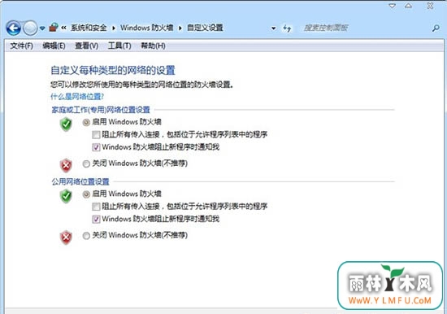This screenshot has width=447, height=314.
Task: Click the Back navigation arrow button
Action: (x=13, y=28)
